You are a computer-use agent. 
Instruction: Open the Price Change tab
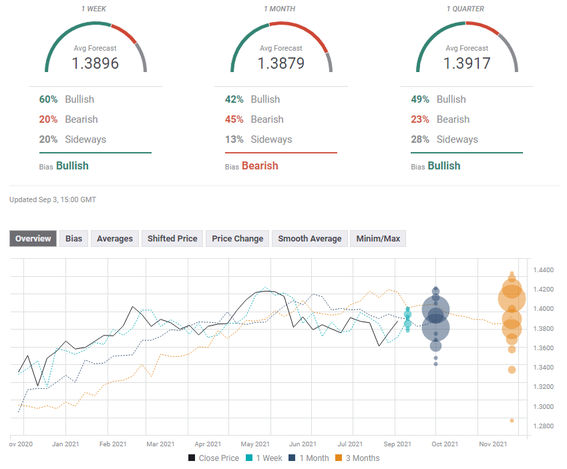[x=237, y=238]
